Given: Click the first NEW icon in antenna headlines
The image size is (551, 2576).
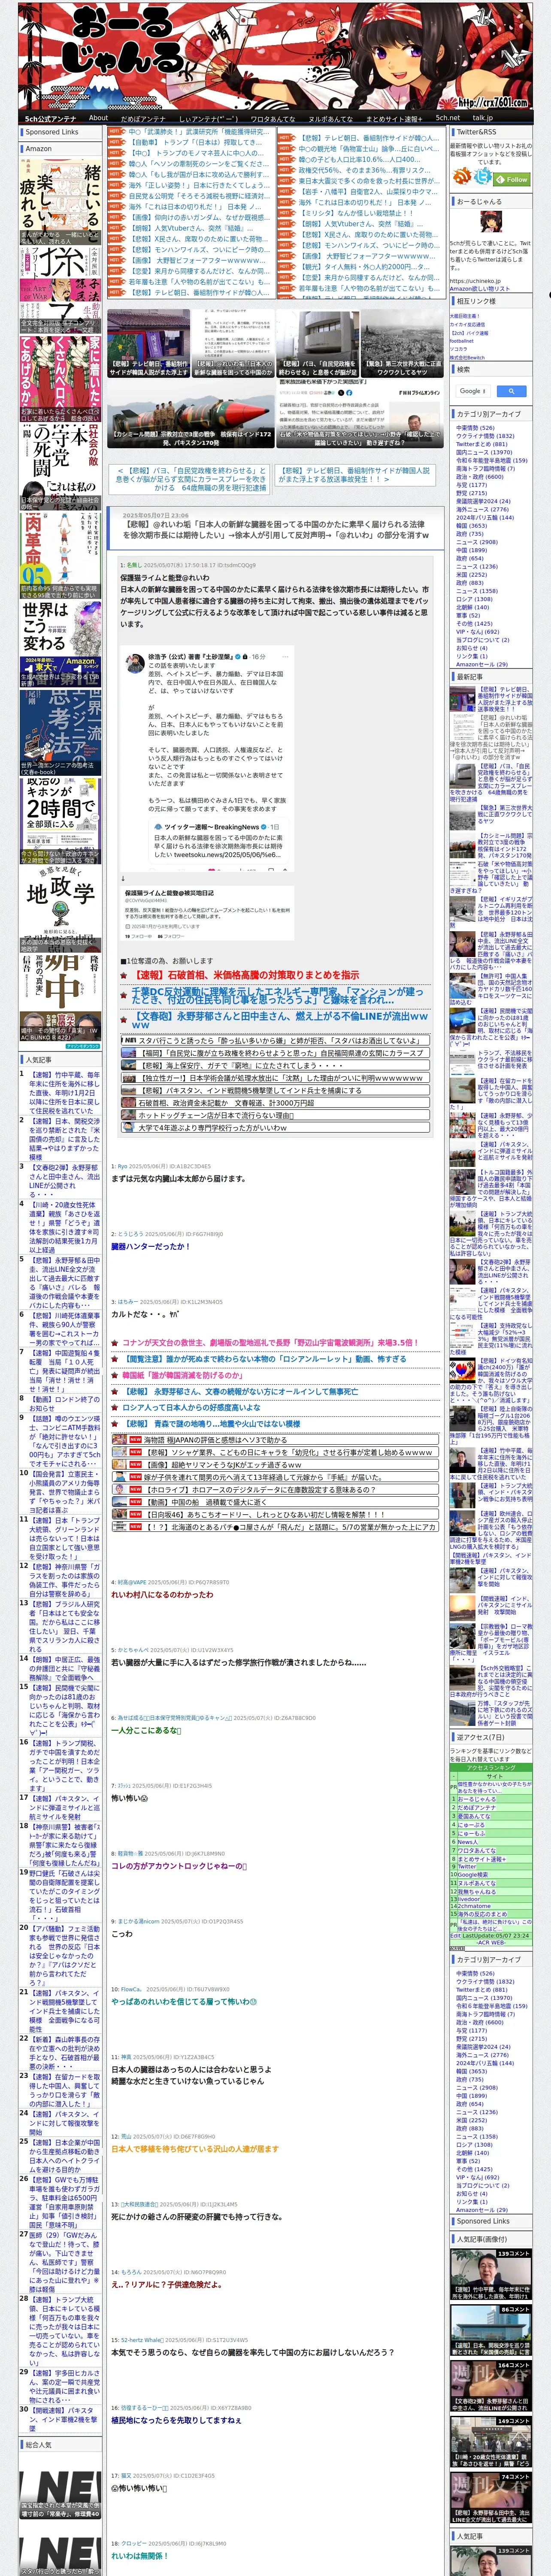Looking at the screenshot, I should (x=135, y=1440).
